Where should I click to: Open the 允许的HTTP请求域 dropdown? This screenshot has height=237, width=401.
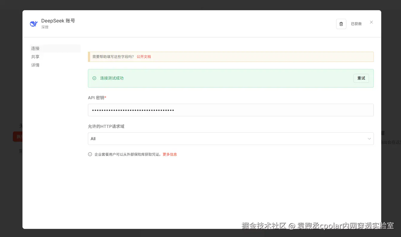231,139
